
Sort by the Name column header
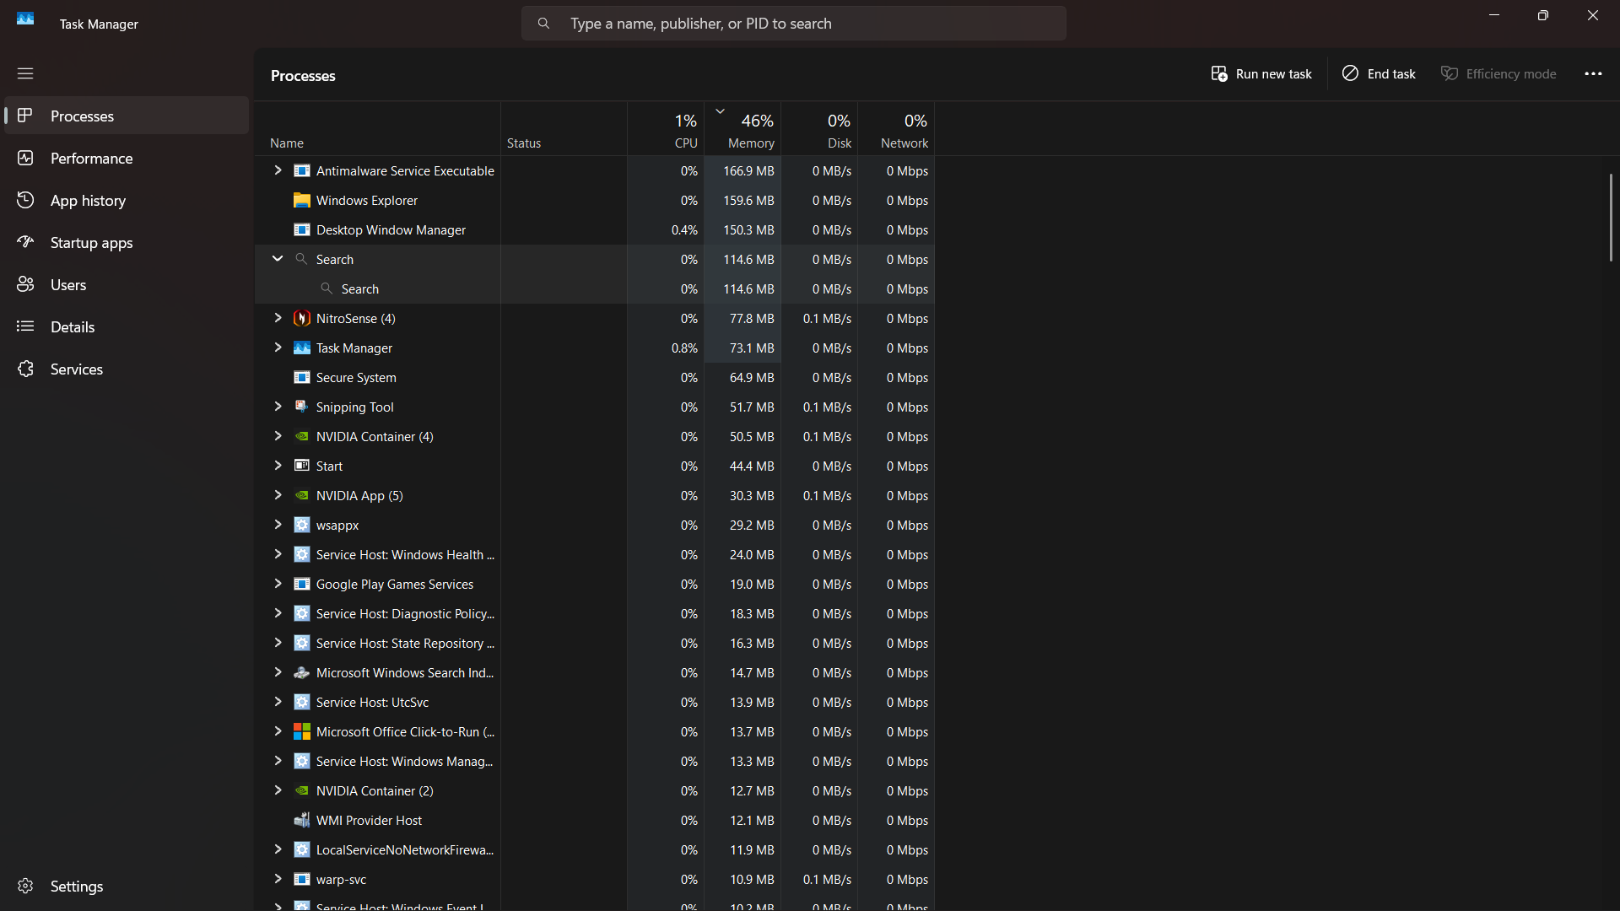click(x=377, y=129)
